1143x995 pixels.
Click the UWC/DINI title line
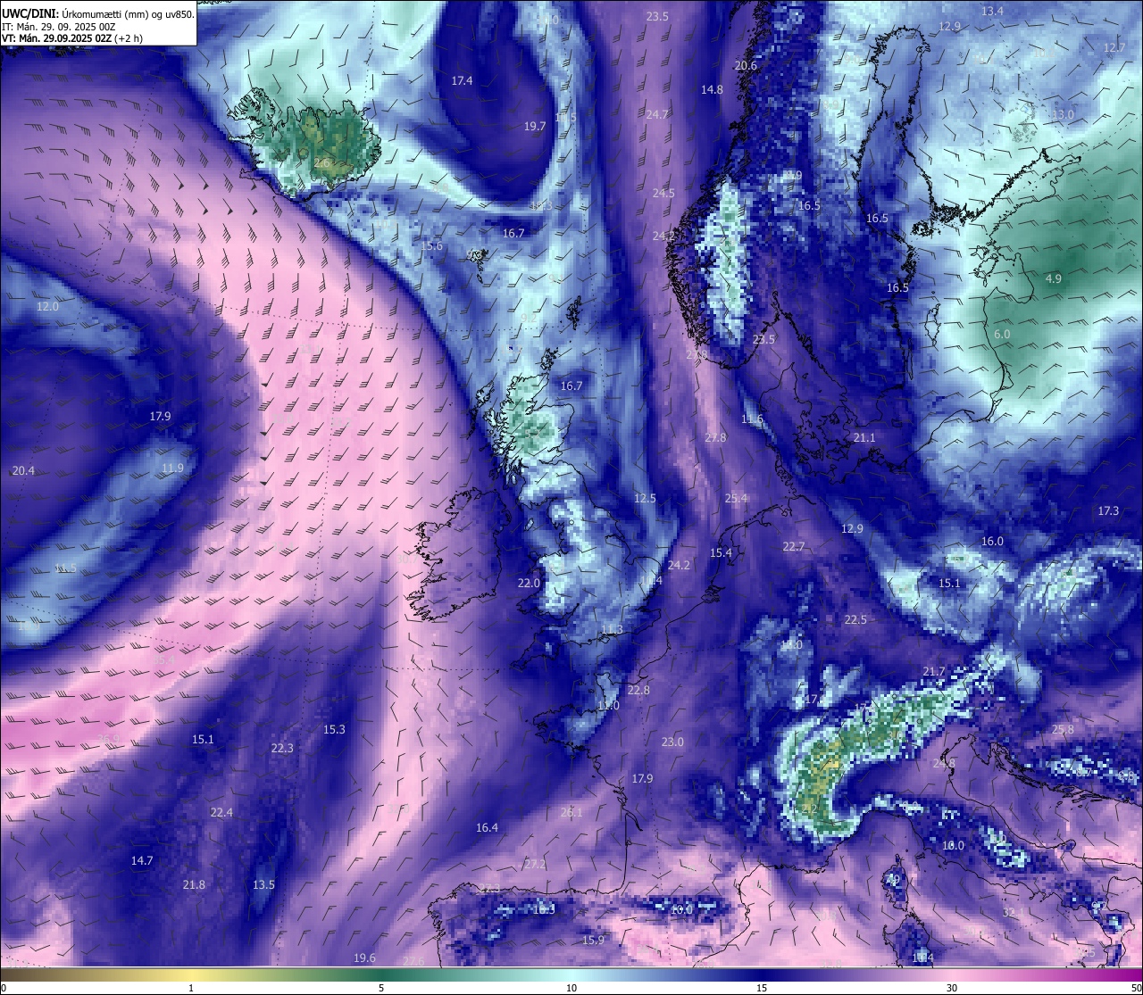[x=98, y=13]
